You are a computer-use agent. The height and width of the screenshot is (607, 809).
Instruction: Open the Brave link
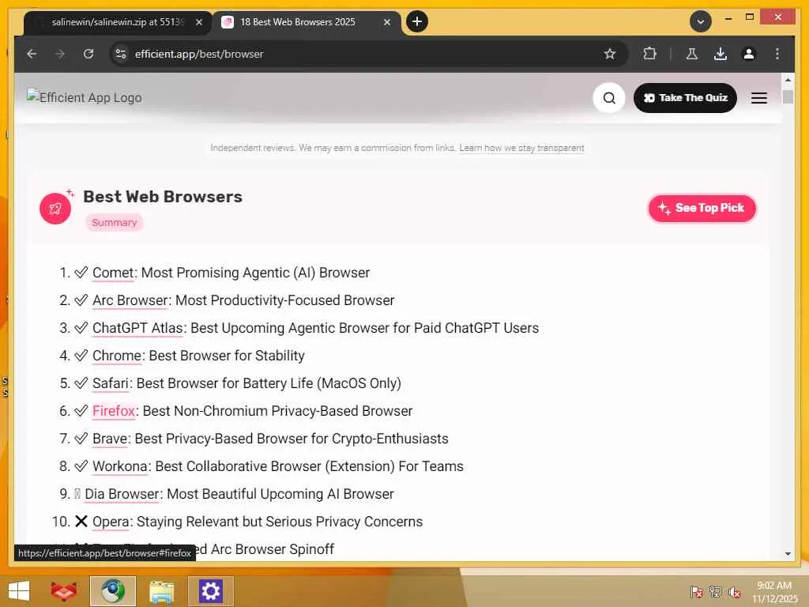[110, 439]
